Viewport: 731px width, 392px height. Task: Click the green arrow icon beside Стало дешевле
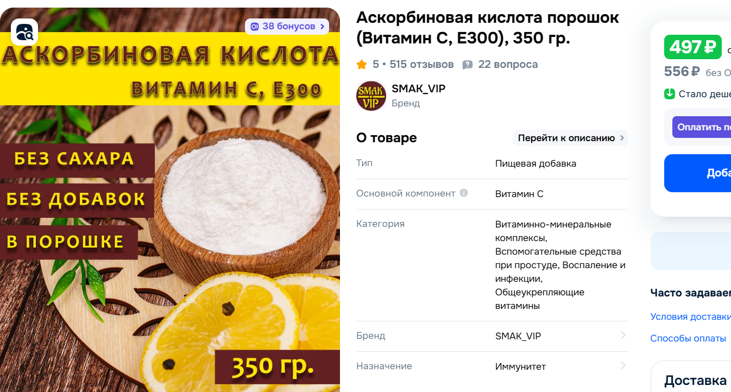[670, 94]
